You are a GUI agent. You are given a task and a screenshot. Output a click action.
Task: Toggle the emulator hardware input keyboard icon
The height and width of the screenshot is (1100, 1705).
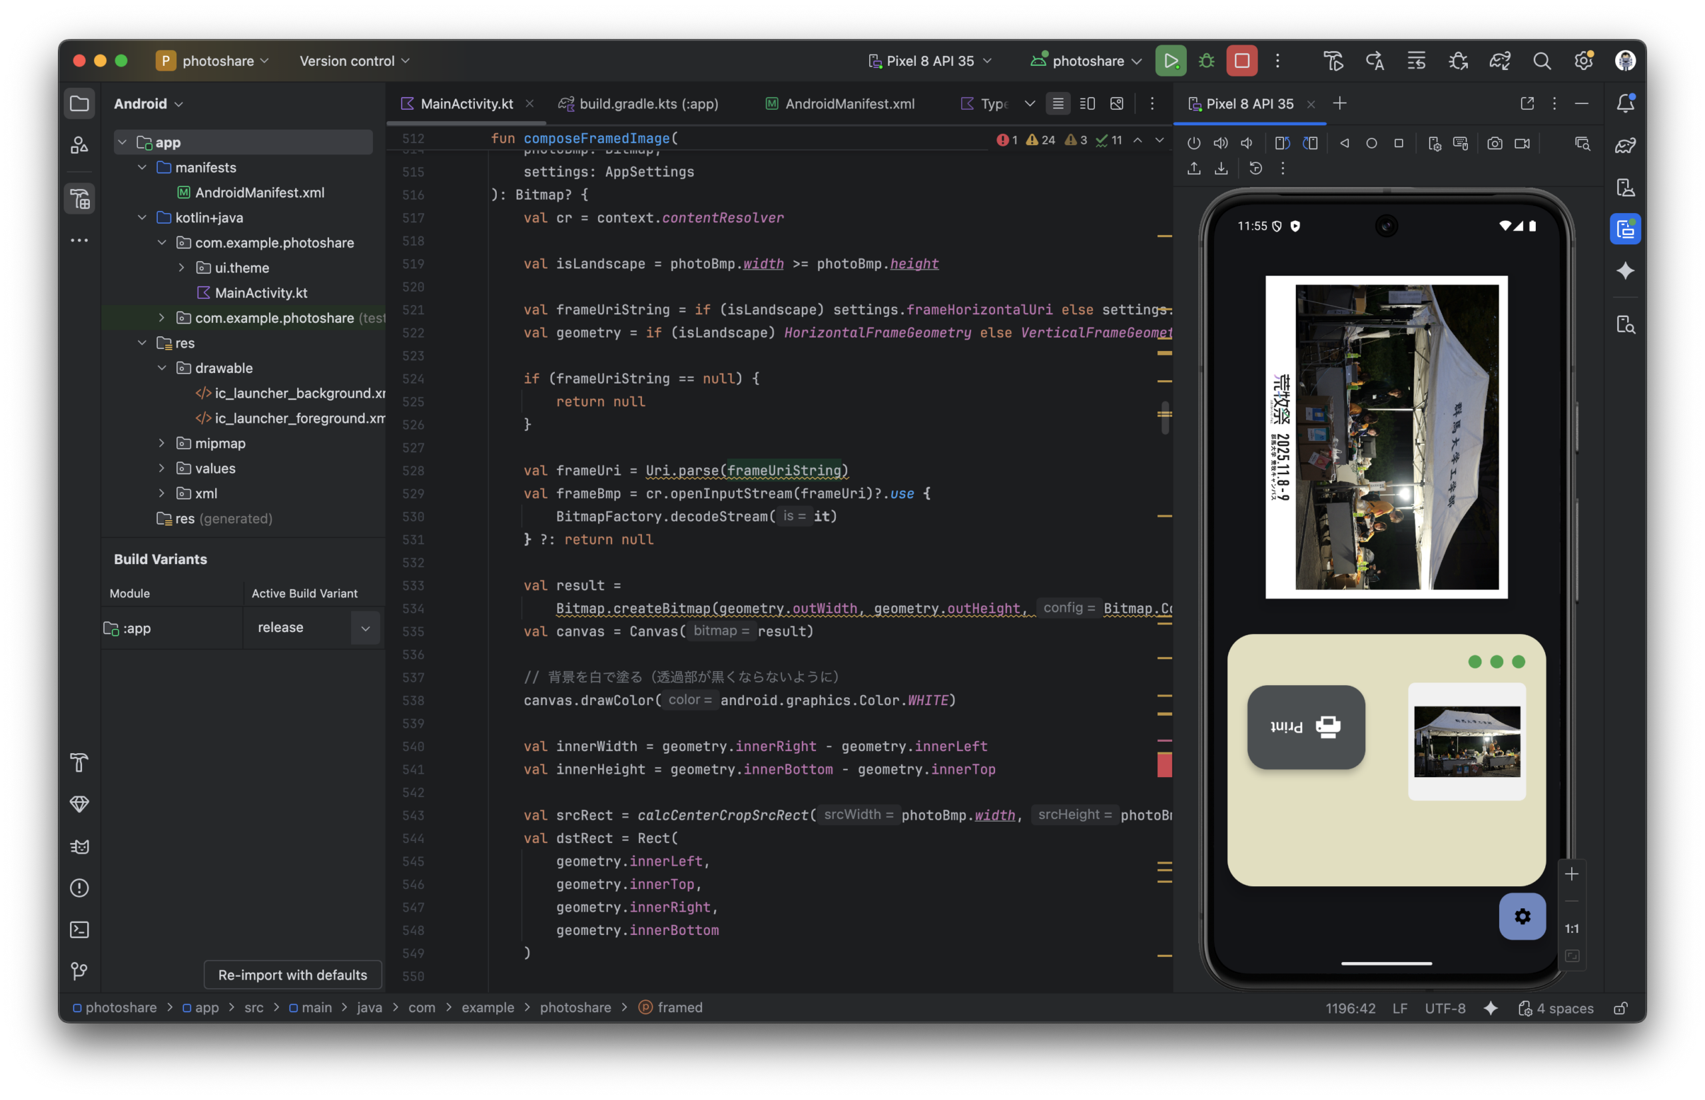[x=1461, y=144]
